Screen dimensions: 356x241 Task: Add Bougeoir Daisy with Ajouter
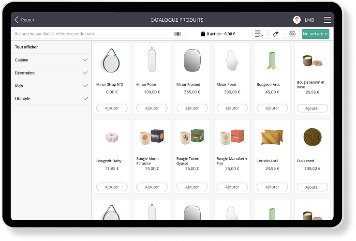point(112,187)
